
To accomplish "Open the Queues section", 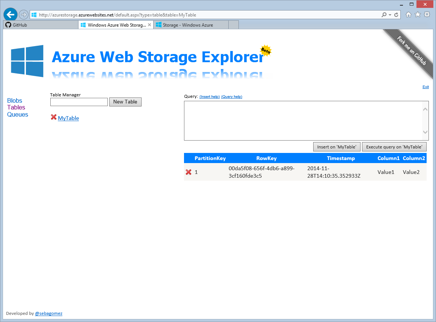I will click(18, 114).
